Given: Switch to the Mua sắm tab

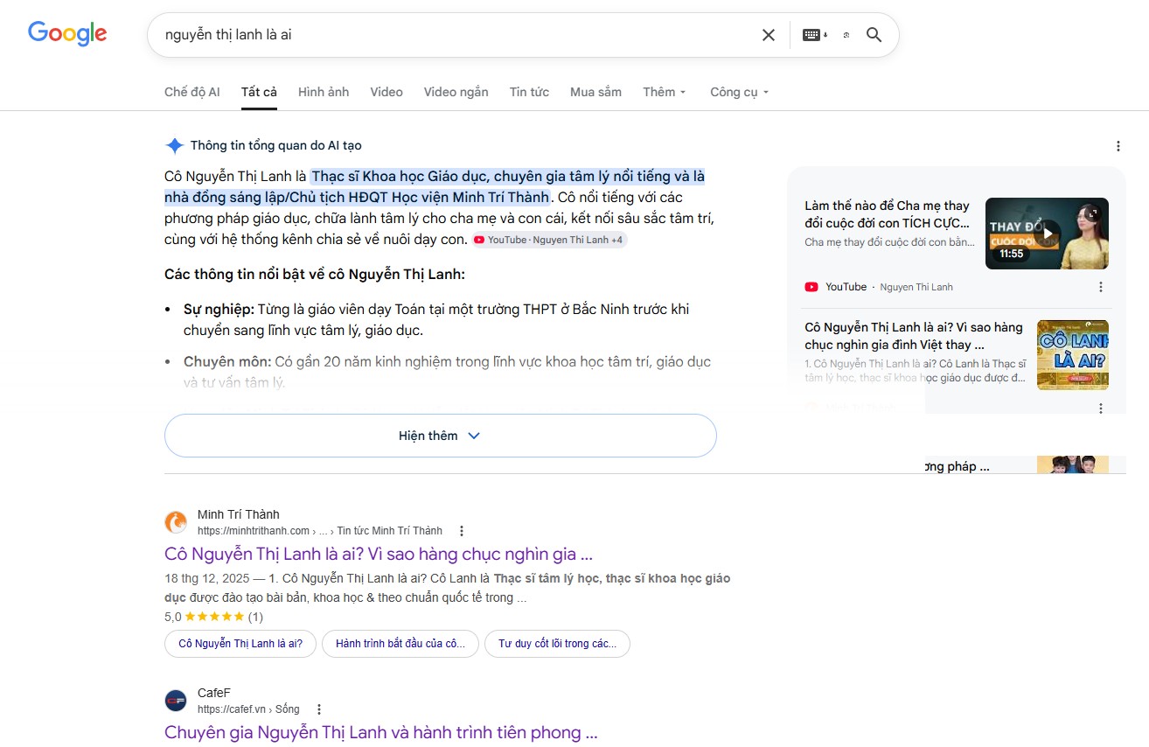Looking at the screenshot, I should [x=595, y=92].
